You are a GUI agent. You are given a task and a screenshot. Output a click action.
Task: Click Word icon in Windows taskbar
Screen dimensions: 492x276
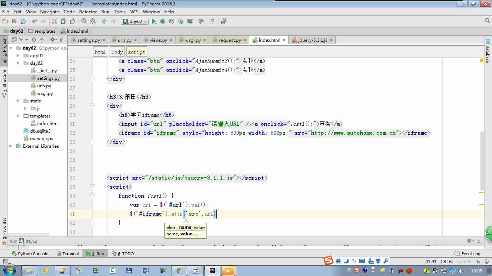coord(146,271)
